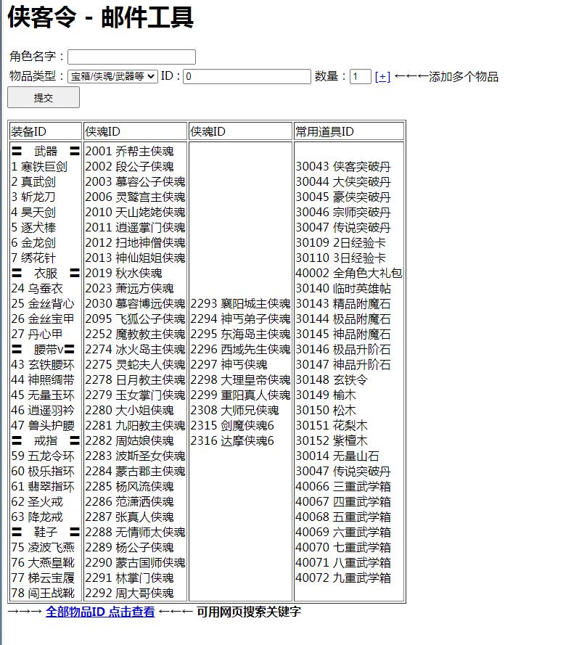
Task: Click the 常用道具ID column header
Action: [324, 131]
